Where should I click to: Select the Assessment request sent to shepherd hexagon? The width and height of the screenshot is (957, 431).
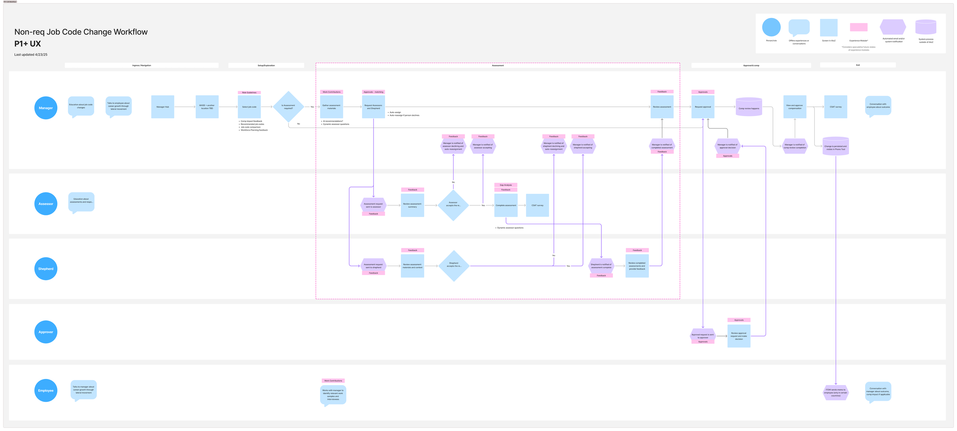(x=373, y=266)
